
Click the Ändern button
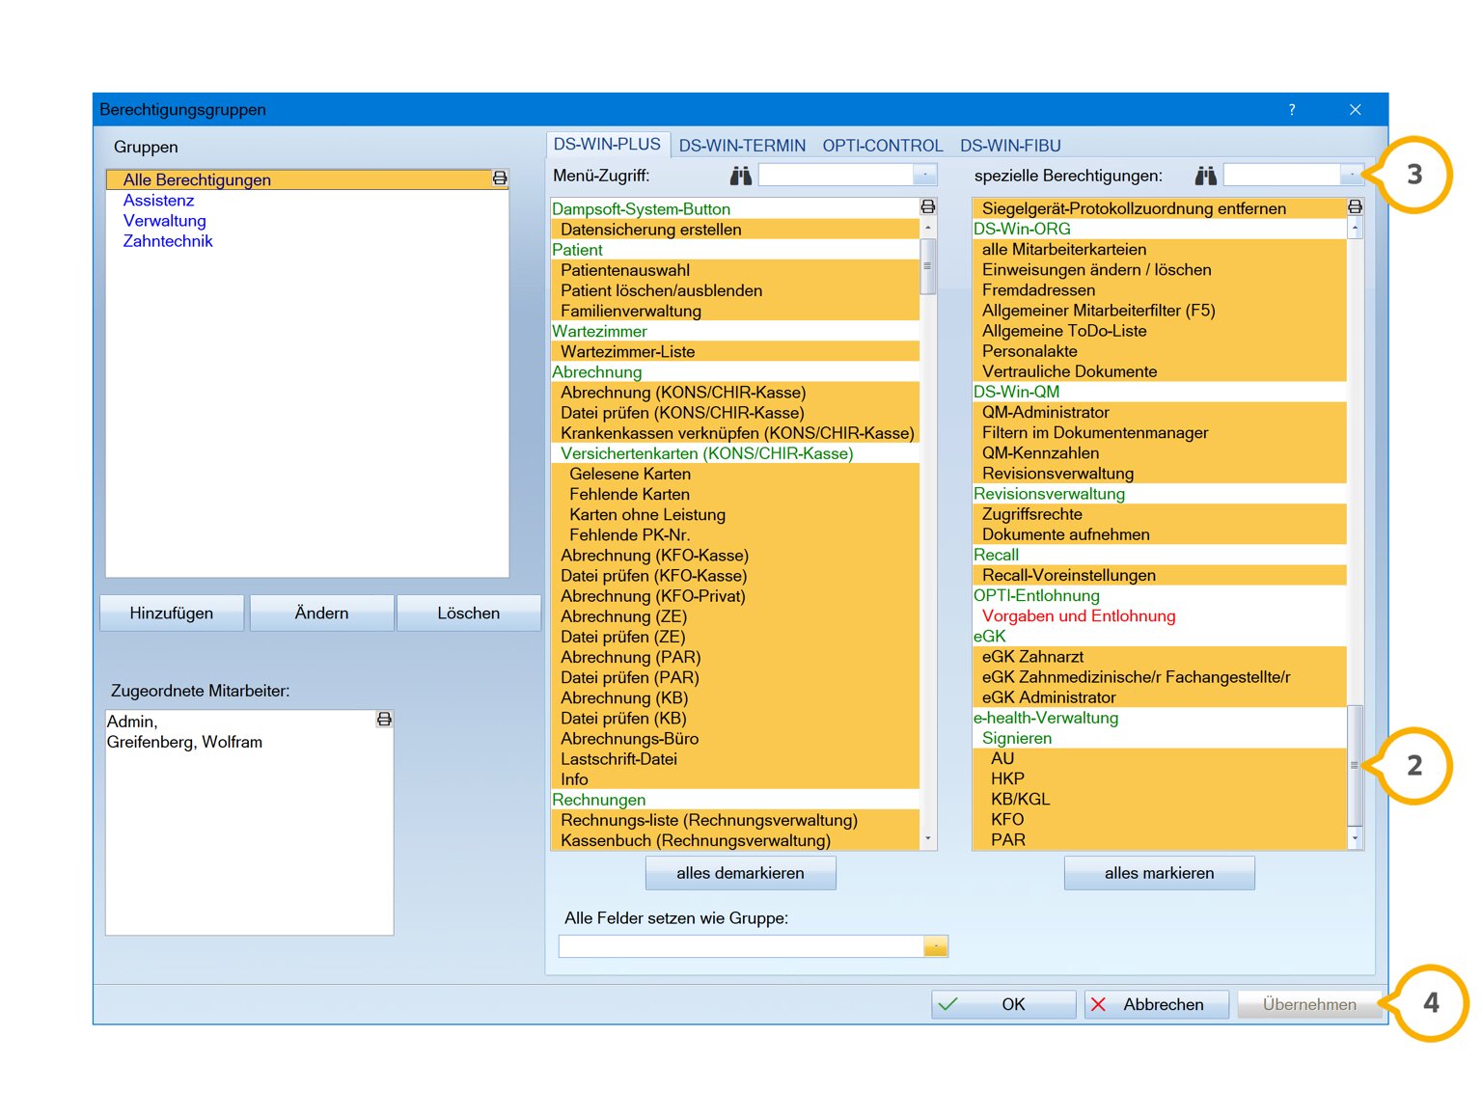(x=321, y=614)
